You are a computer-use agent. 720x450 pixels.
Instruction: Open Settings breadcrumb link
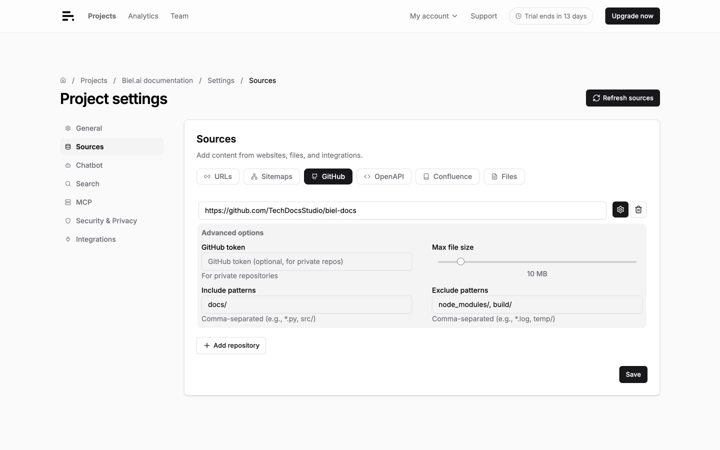click(x=221, y=80)
